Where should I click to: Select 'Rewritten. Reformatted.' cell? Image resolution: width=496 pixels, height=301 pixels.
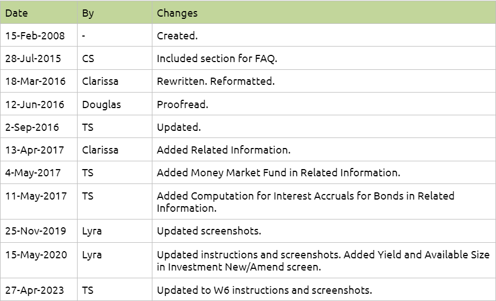324,81
